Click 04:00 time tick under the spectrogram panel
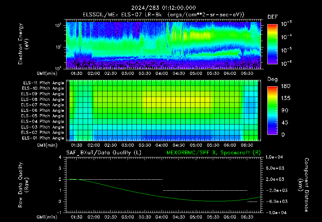Viewport: 322px width, 222px height. point(162,73)
